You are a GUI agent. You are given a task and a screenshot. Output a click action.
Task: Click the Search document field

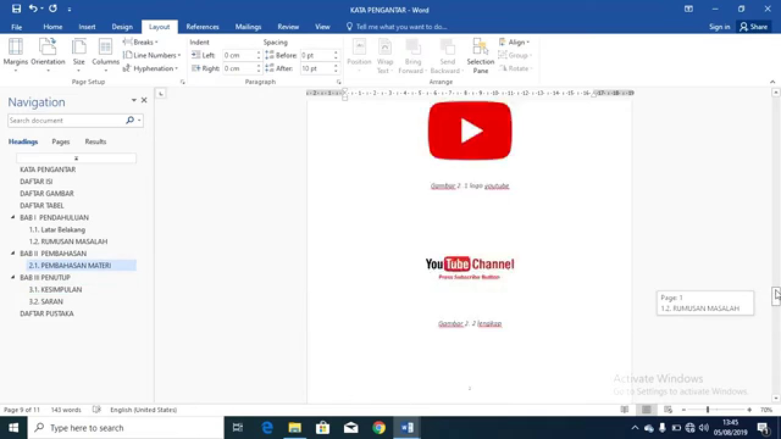click(x=67, y=120)
